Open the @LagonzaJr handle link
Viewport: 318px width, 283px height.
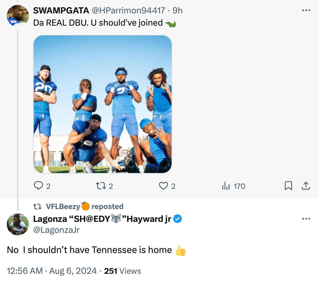(x=56, y=230)
